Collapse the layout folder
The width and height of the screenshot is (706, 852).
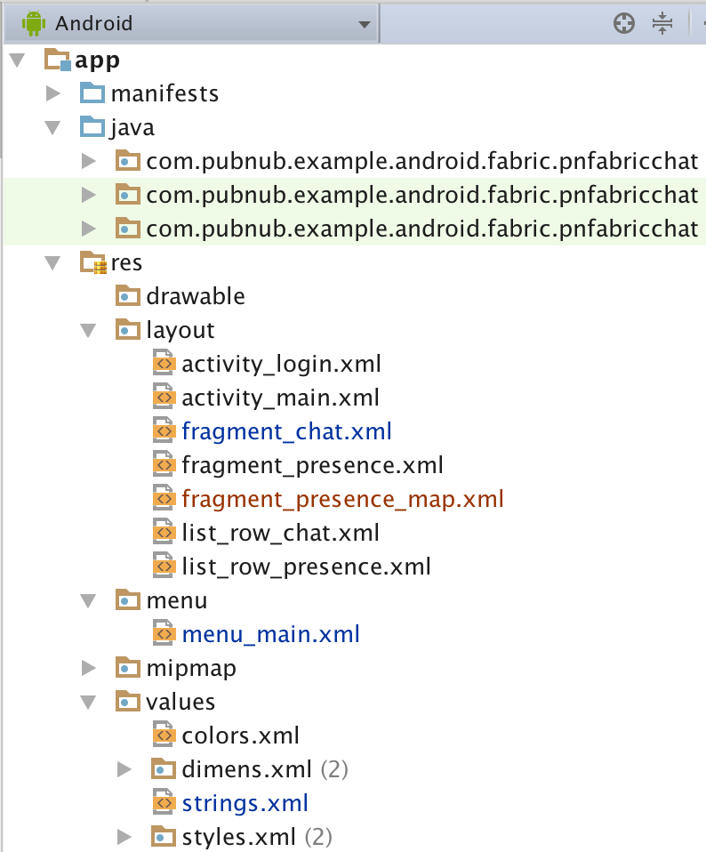(88, 329)
